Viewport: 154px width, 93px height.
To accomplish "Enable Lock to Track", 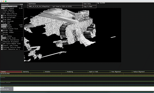I will (2, 12).
